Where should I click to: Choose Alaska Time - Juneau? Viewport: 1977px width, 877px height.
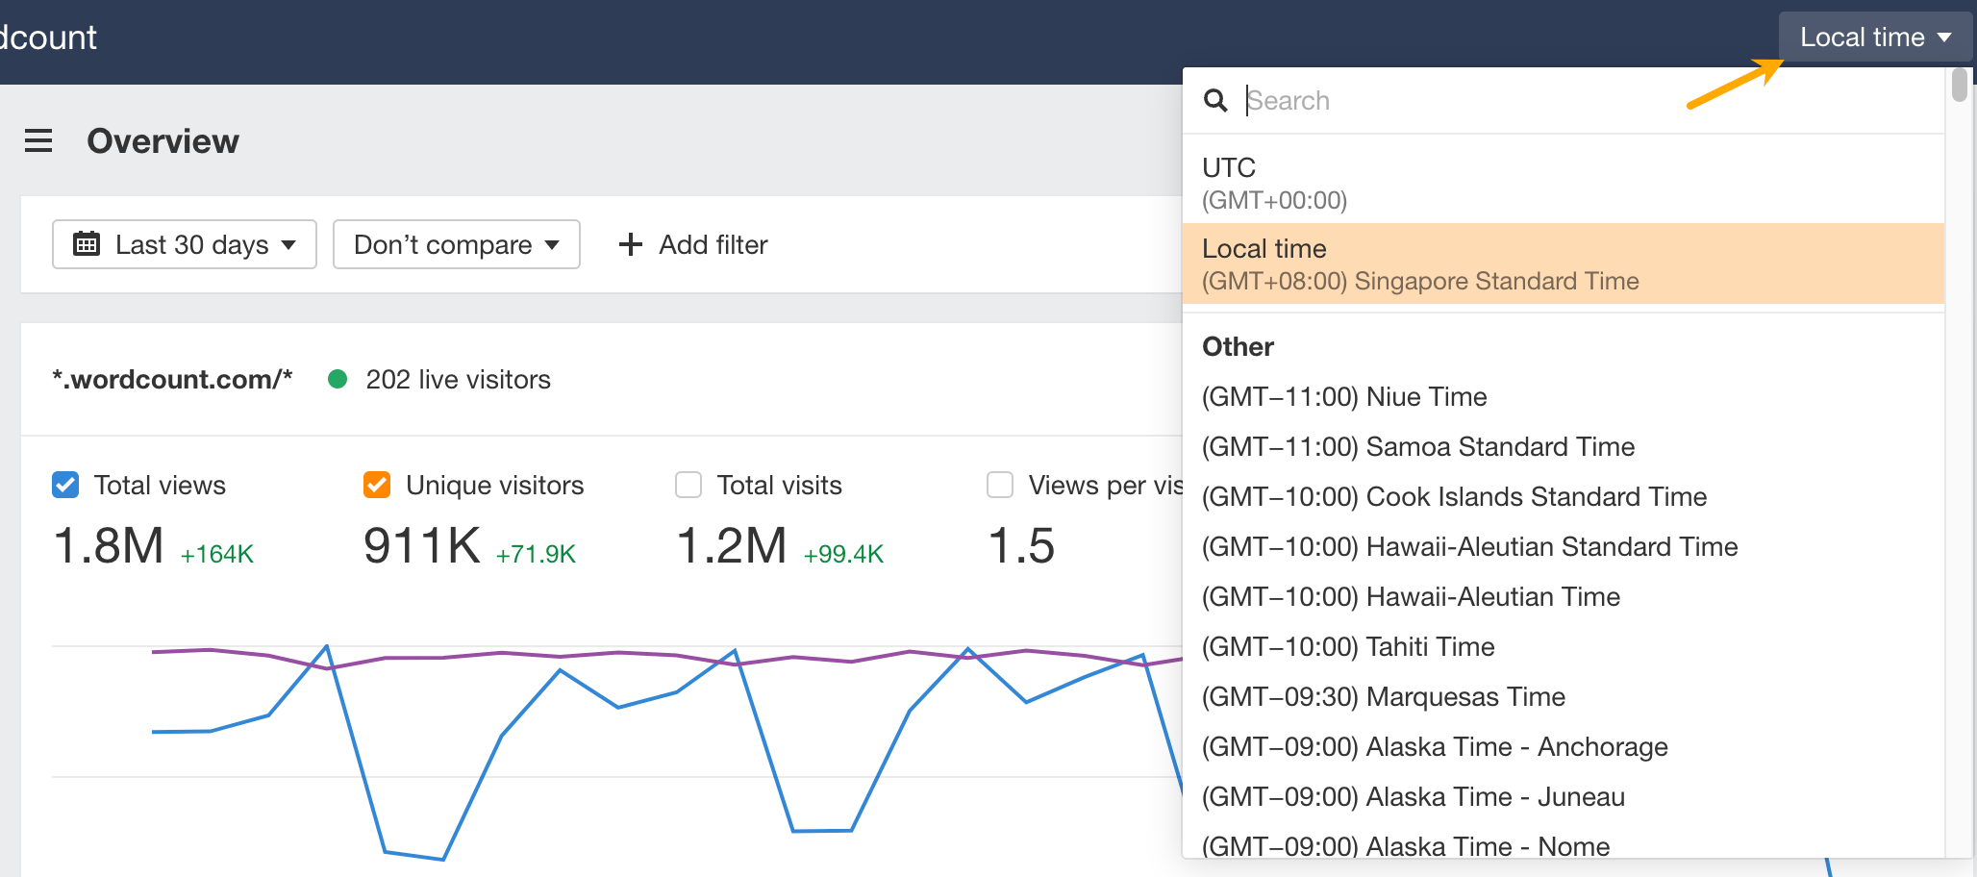(x=1413, y=797)
